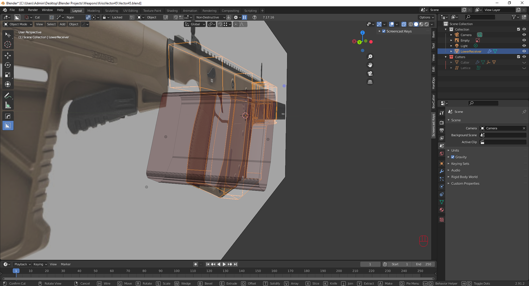Open the HardOps sidebar tab
Viewport: 529px width, 286px height.
[x=433, y=83]
